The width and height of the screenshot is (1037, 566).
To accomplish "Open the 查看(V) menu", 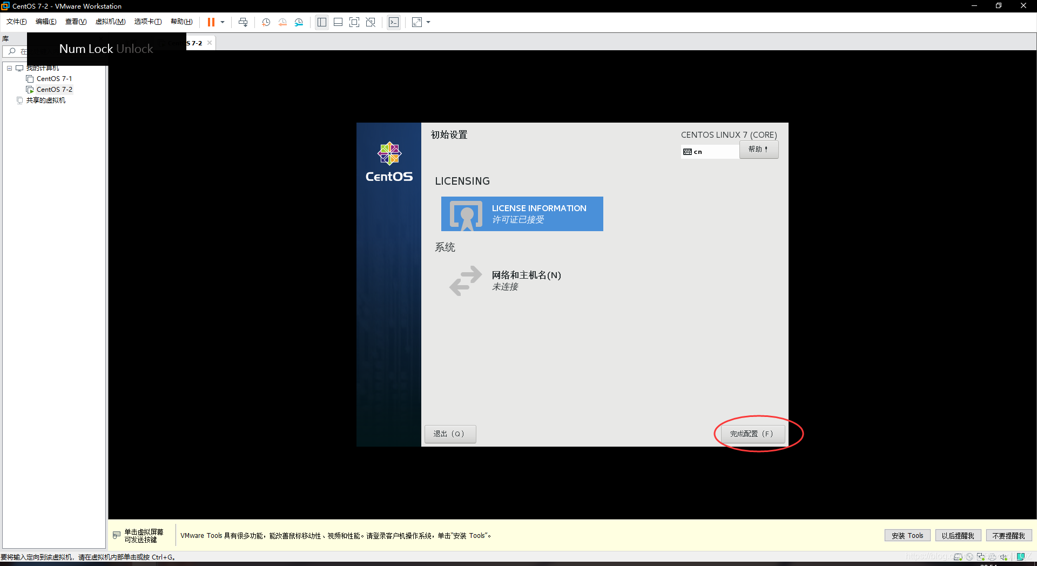I will tap(76, 22).
